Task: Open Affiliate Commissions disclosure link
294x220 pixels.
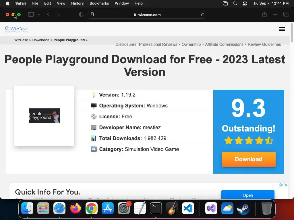Action: [x=224, y=44]
